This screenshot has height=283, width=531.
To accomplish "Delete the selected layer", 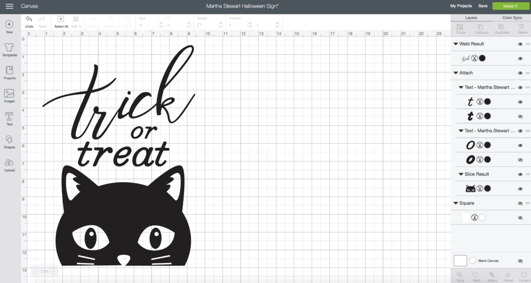I will [x=522, y=28].
